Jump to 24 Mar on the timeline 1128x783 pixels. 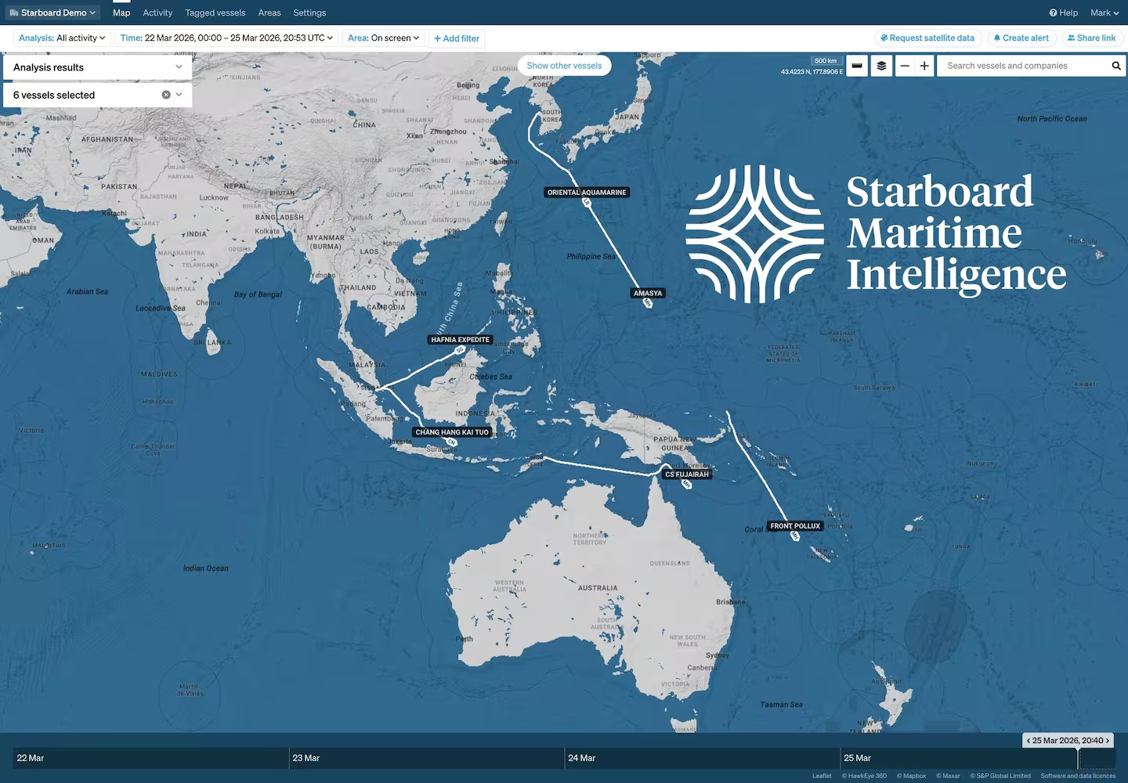click(582, 758)
